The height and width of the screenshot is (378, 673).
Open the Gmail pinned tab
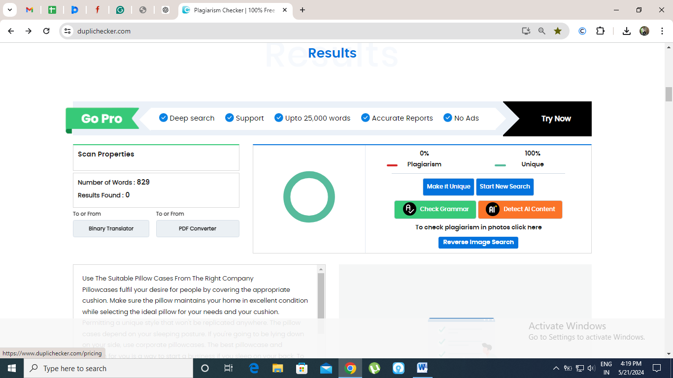pyautogui.click(x=30, y=10)
